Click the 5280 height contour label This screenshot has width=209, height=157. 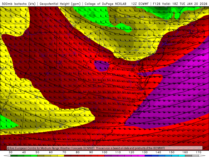tap(139, 69)
